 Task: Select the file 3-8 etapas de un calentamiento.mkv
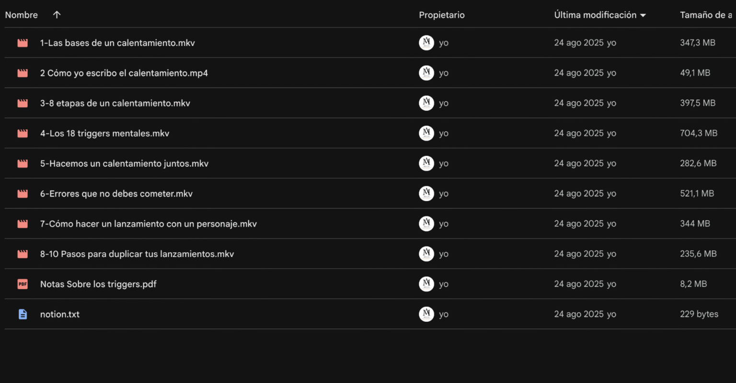pos(115,103)
